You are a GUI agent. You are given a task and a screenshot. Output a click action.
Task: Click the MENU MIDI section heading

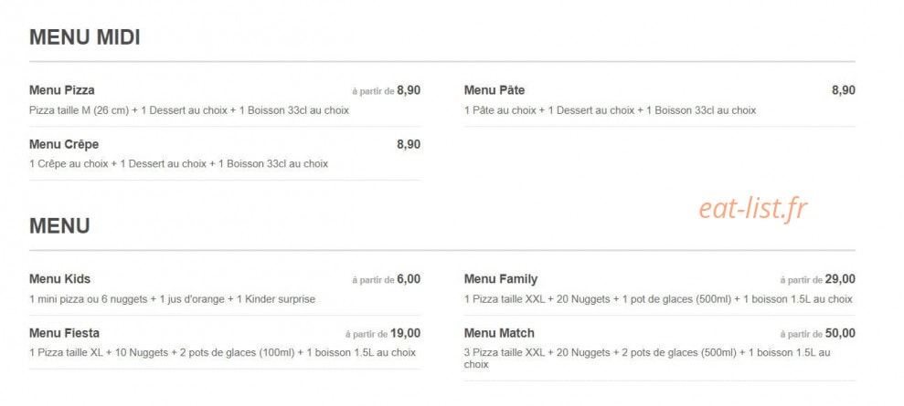tap(85, 37)
